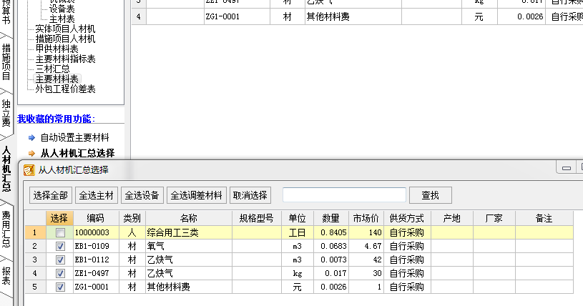The image size is (583, 306).
Task: Focus the search text field
Action: (x=344, y=195)
